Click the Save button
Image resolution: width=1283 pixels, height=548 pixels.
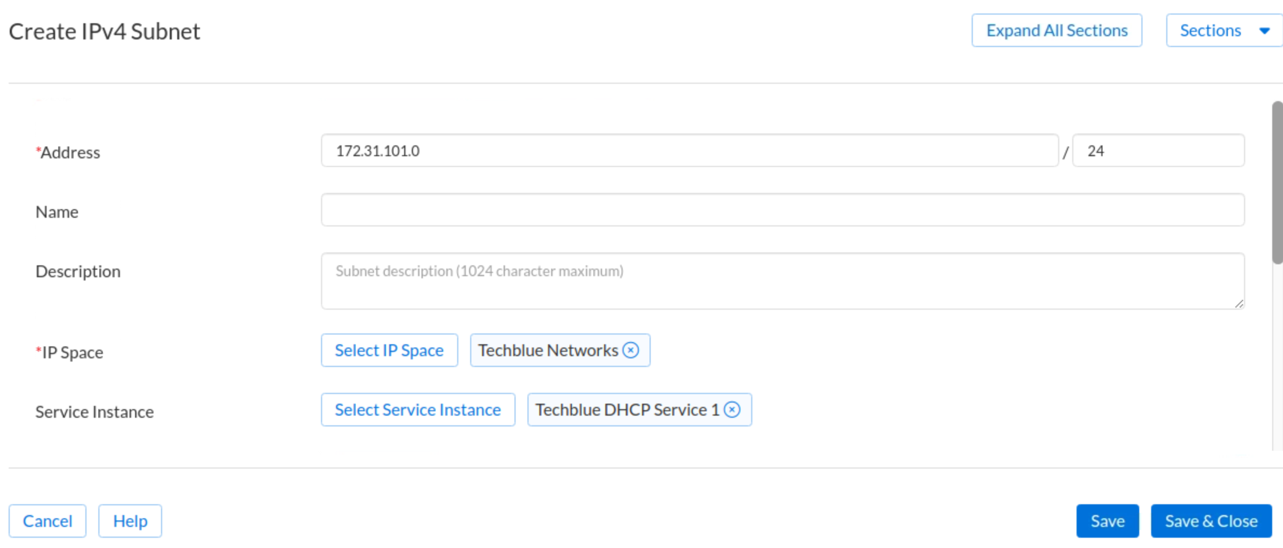1107,521
